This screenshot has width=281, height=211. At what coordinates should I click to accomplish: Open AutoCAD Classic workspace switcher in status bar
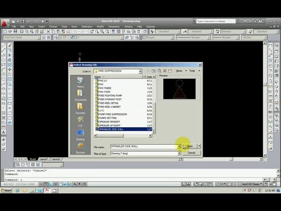251,184
